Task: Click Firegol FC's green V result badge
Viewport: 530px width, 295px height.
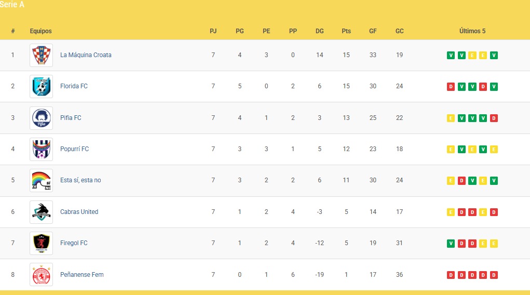Action: click(x=451, y=243)
